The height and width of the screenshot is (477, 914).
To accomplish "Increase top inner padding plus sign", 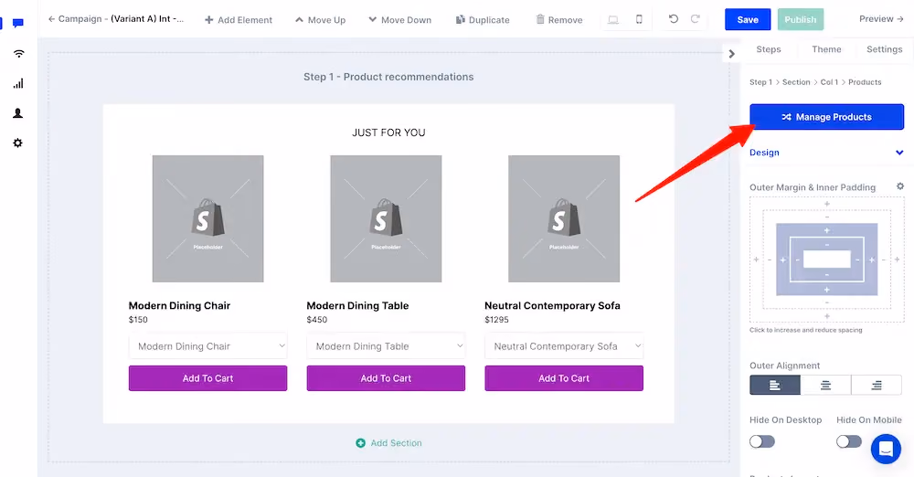I will [x=826, y=231].
